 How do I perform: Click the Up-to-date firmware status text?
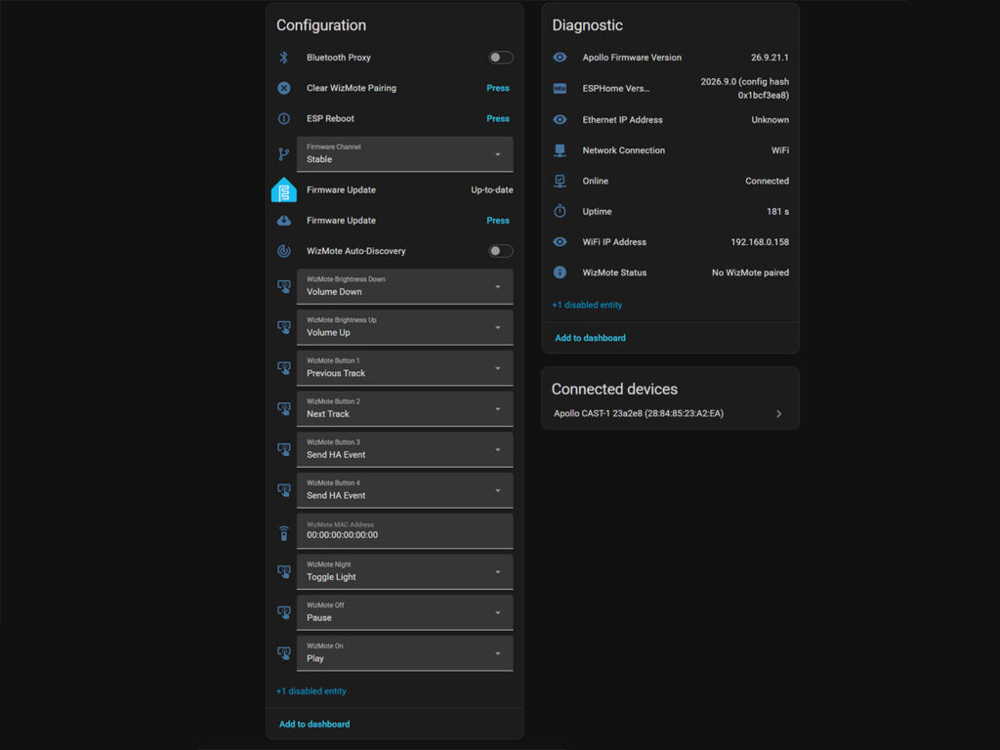pyautogui.click(x=492, y=190)
